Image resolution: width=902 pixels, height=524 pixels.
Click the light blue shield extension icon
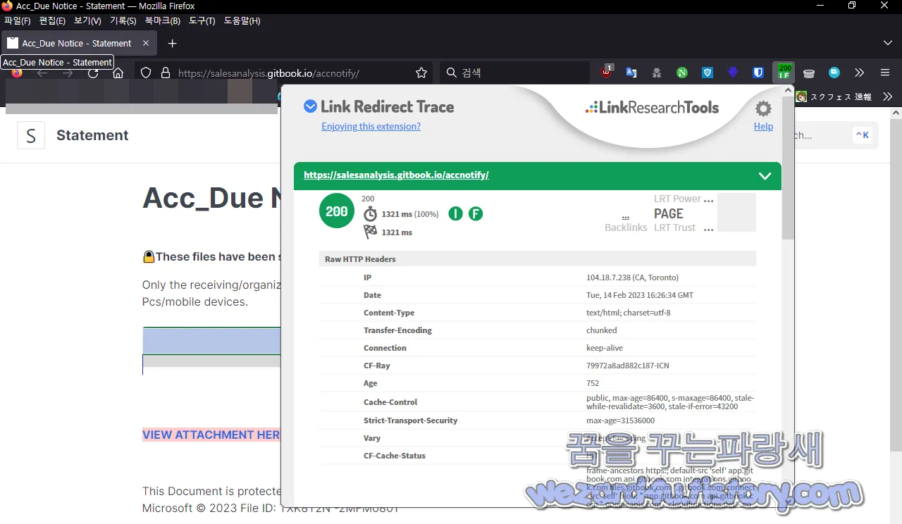click(x=708, y=73)
